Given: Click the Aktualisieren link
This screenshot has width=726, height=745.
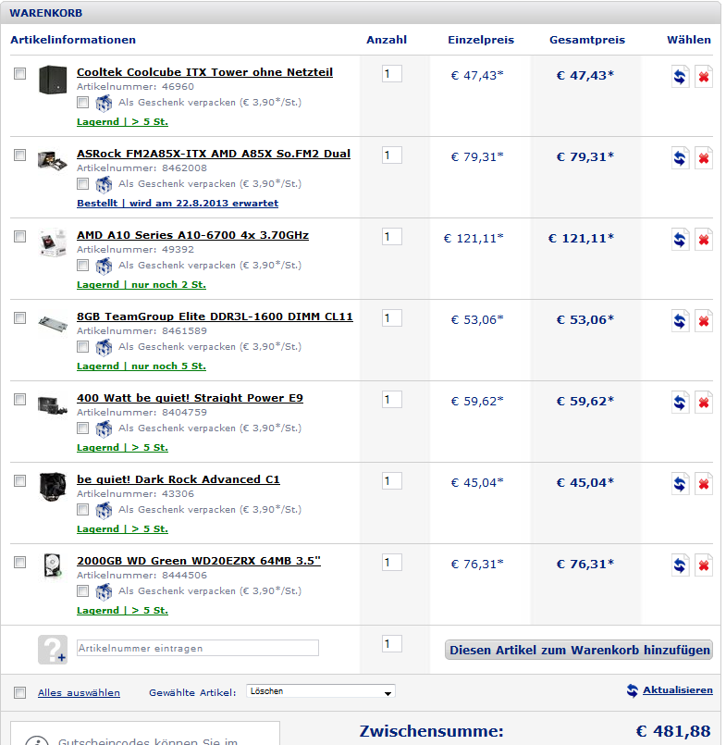Looking at the screenshot, I should pyautogui.click(x=677, y=689).
